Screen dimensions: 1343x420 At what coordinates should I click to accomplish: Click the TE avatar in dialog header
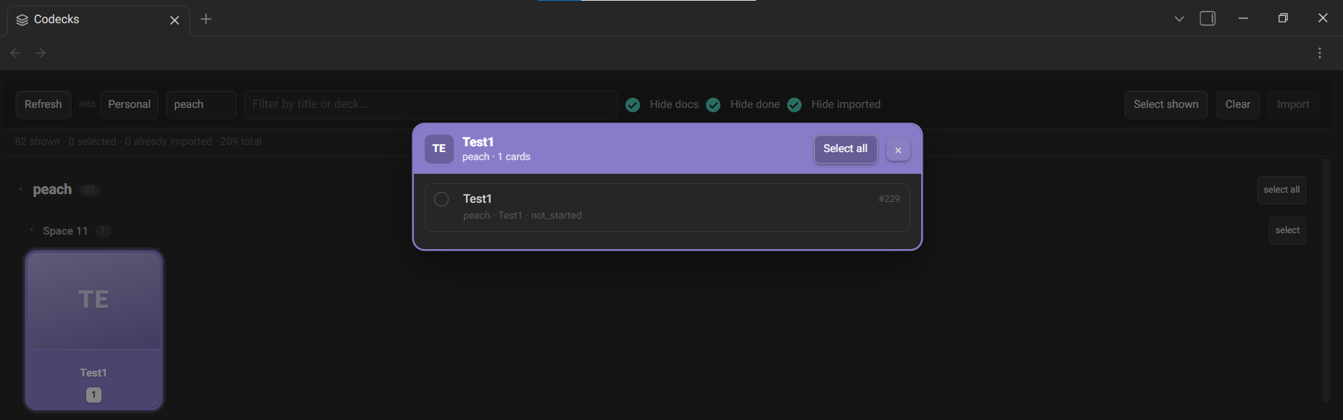point(439,149)
